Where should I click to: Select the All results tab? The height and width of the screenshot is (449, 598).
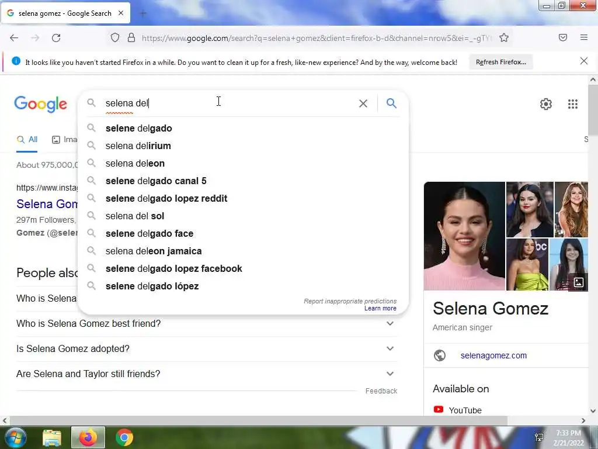point(27,140)
